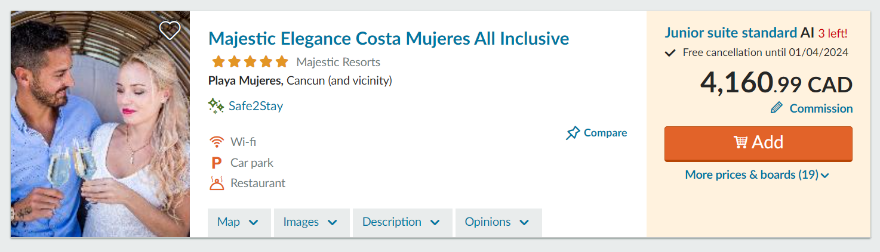Open Majestic Elegance Costa Mujeres hotel title
Screen dimensions: 880x252
pos(388,39)
